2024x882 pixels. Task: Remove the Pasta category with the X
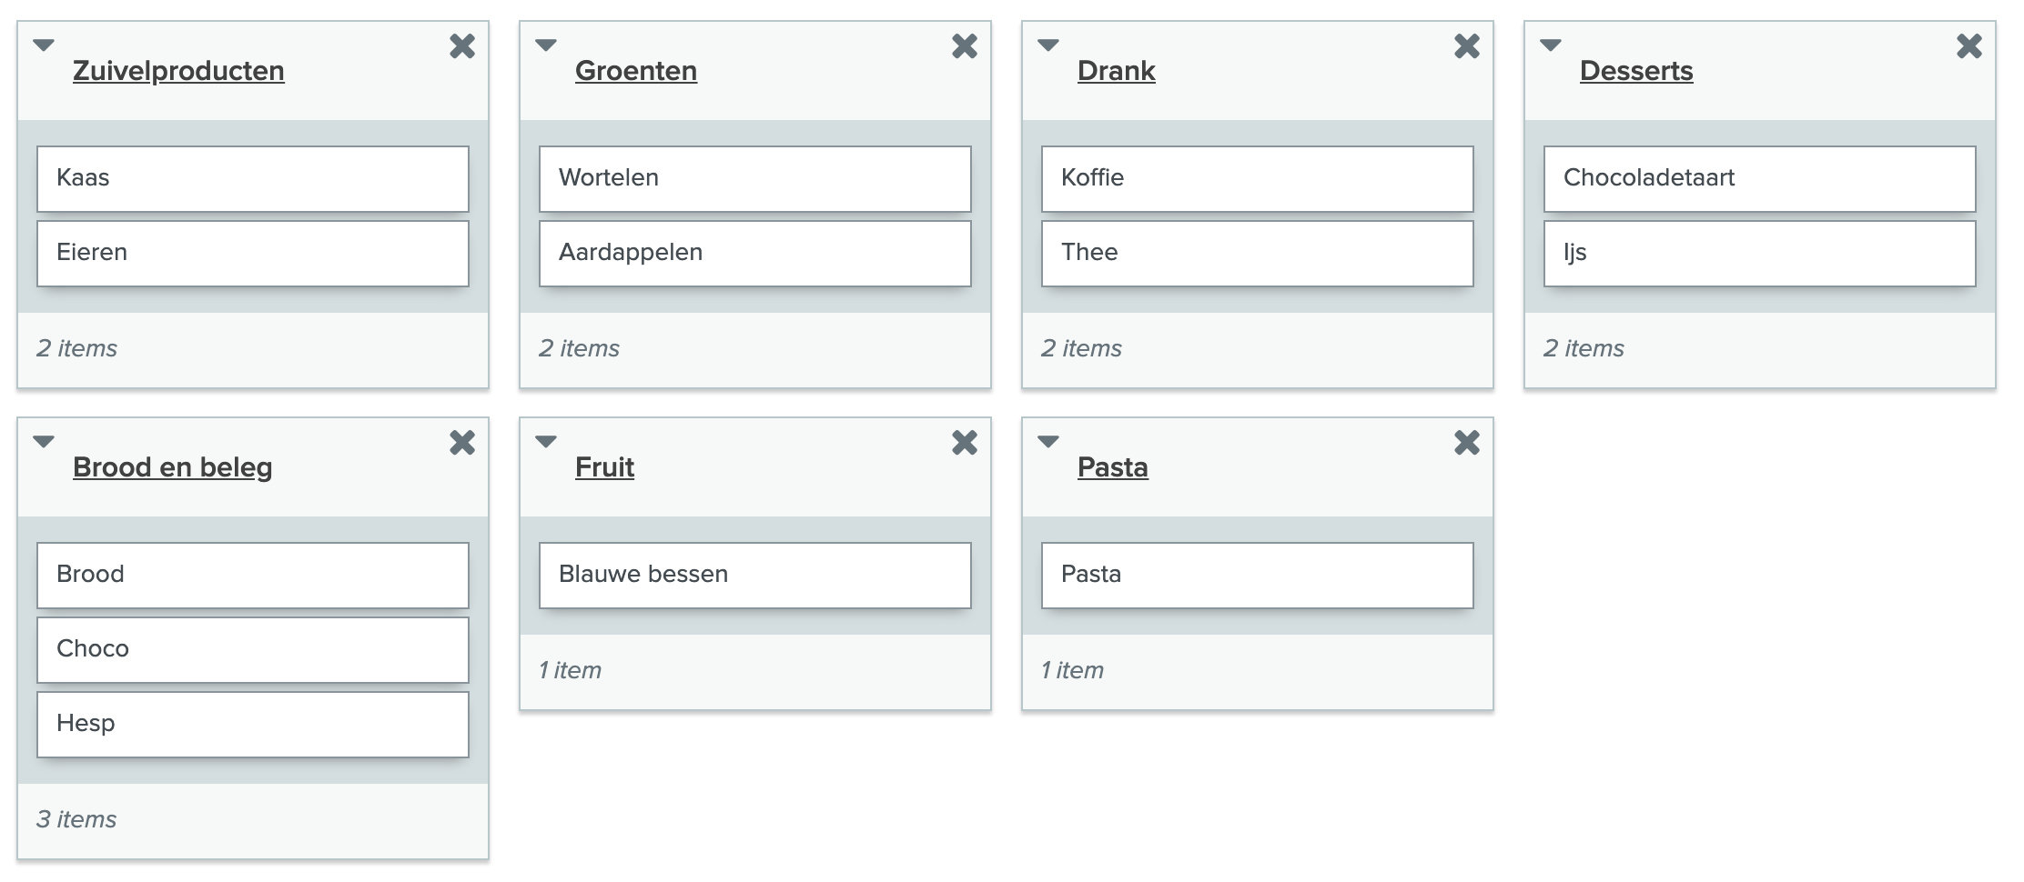(1467, 443)
